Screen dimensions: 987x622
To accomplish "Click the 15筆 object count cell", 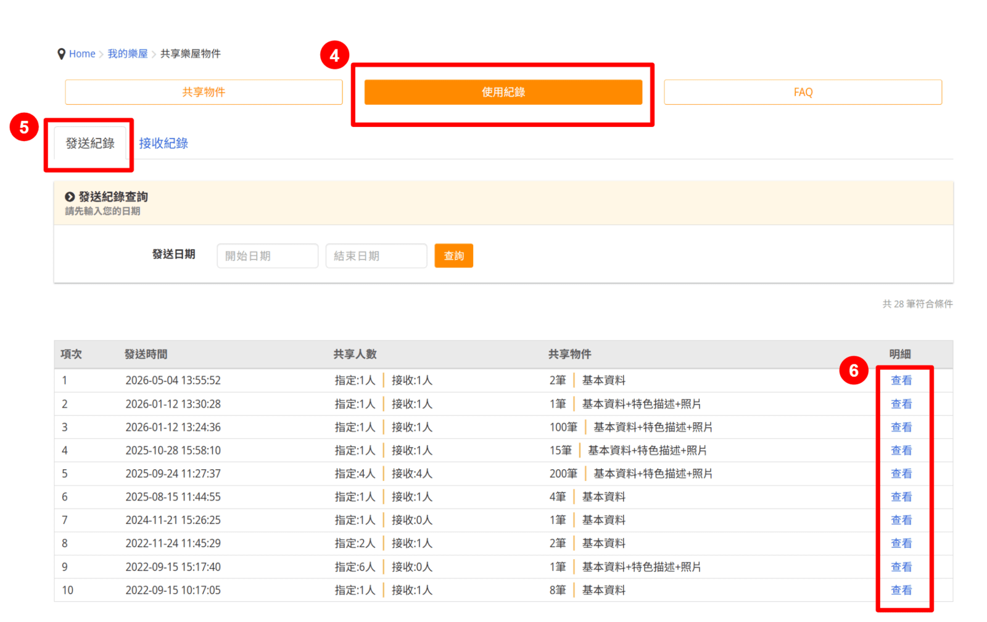I will pos(561,450).
